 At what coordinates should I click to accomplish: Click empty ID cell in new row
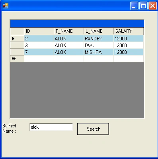pos(39,59)
